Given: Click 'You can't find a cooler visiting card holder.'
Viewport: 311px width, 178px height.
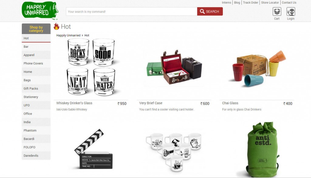Looking at the screenshot, I should pos(167,109).
